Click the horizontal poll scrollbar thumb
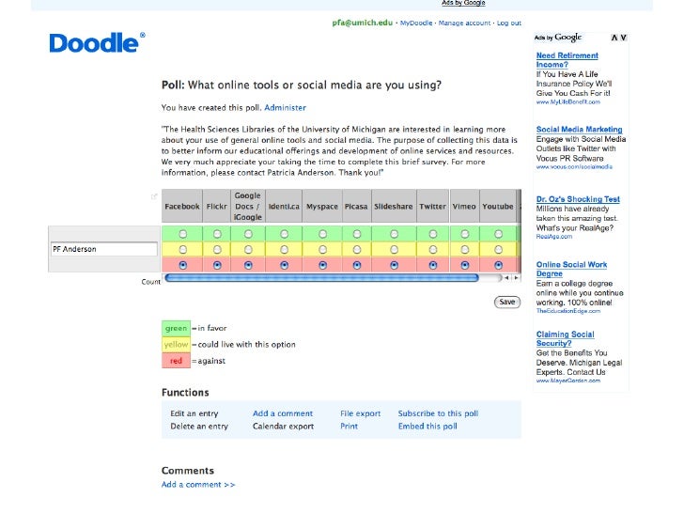Viewport: 684px width, 513px height. [322, 278]
